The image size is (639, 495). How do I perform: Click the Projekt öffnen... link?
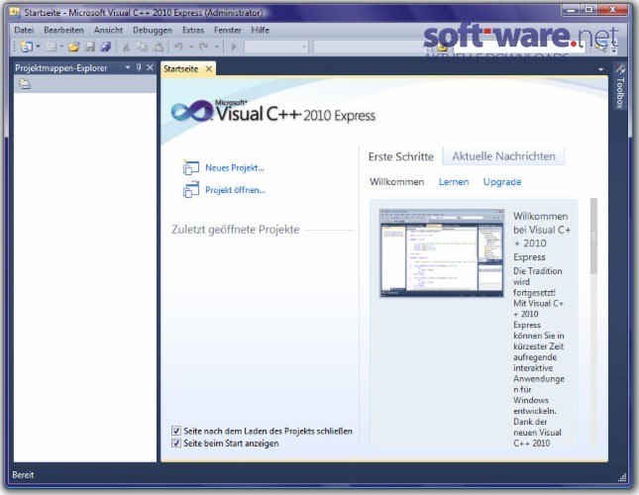236,190
